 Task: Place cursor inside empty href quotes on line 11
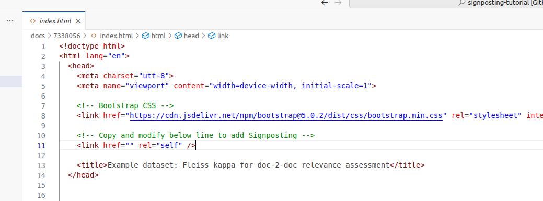(x=130, y=145)
